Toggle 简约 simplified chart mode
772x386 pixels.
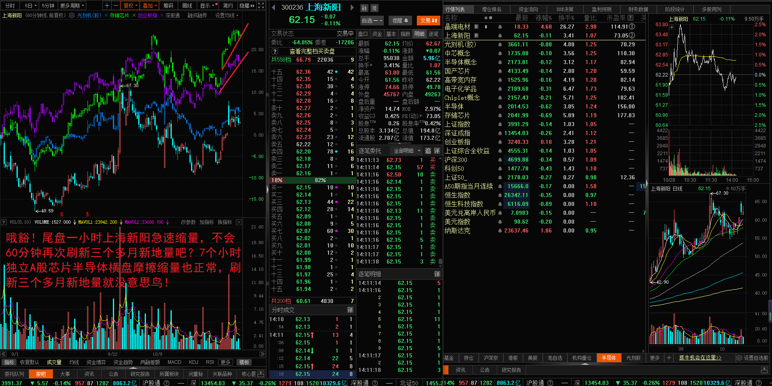228,6
